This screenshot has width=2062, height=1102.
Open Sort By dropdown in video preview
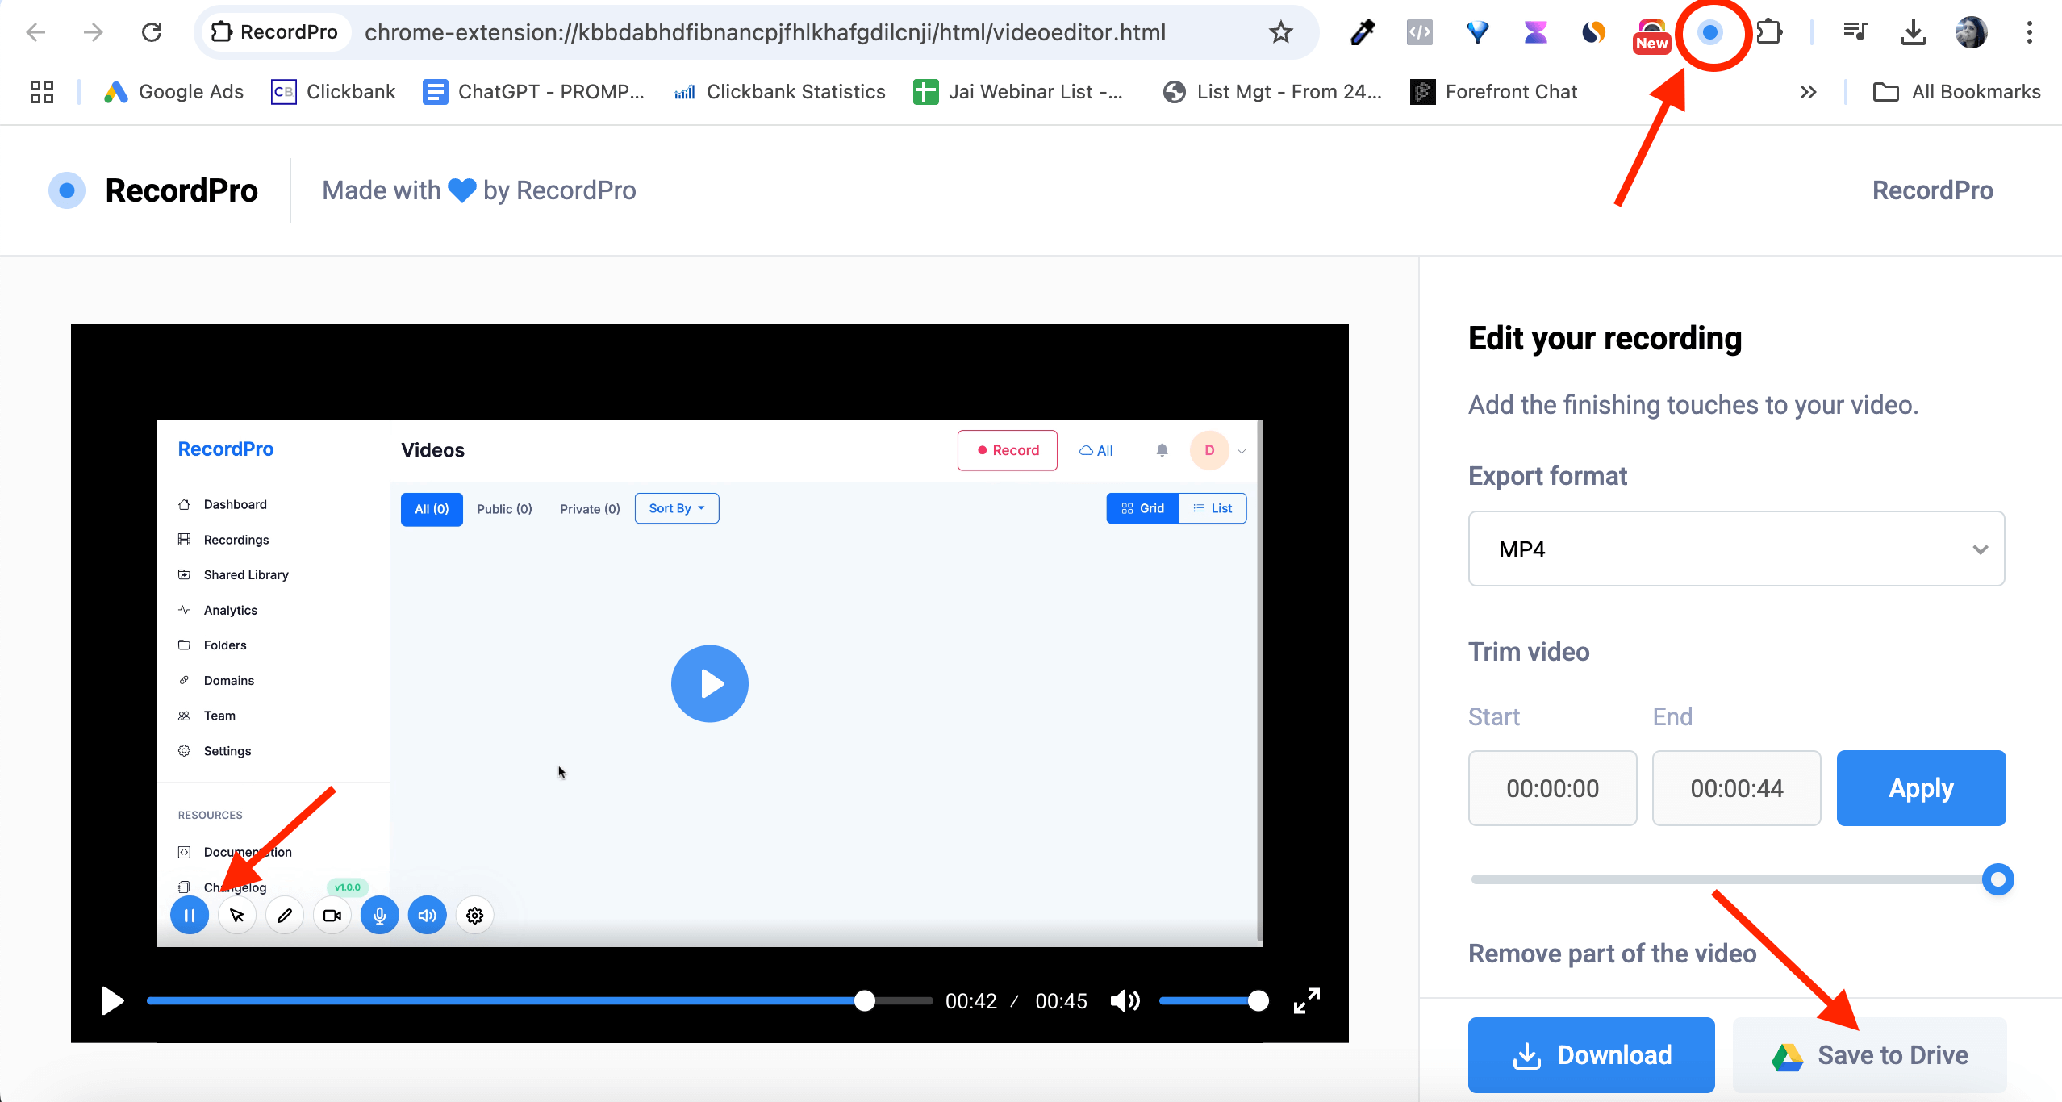click(676, 508)
